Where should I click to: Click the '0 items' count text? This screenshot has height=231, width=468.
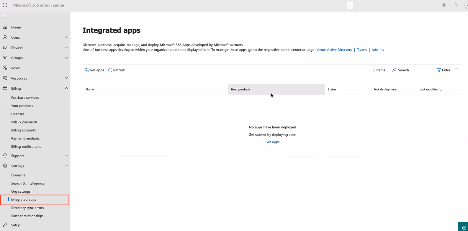pos(379,70)
